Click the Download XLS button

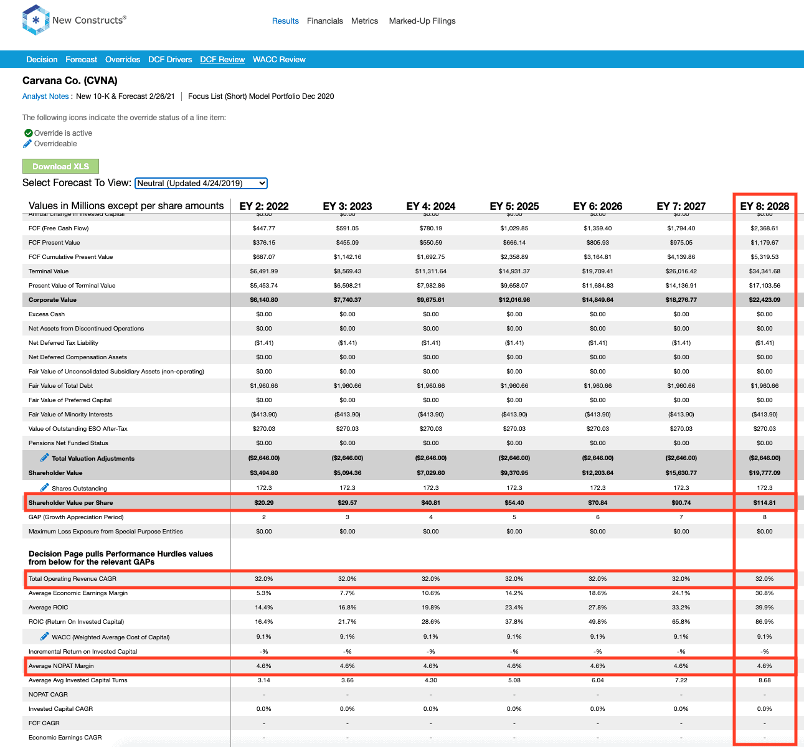pos(60,166)
